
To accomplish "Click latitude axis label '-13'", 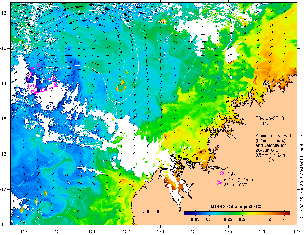I will [x=3, y=48].
